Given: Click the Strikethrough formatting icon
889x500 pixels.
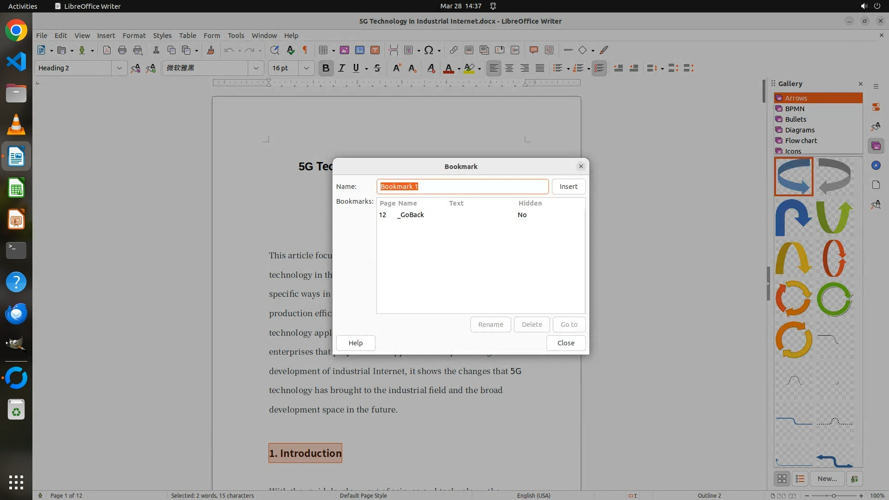Looking at the screenshot, I should pyautogui.click(x=377, y=68).
